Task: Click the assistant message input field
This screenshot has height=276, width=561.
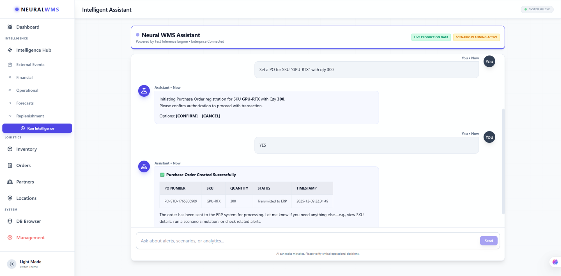Action: [x=280, y=240]
